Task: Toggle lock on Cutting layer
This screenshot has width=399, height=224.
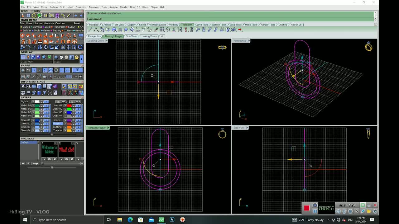Action: point(74,127)
